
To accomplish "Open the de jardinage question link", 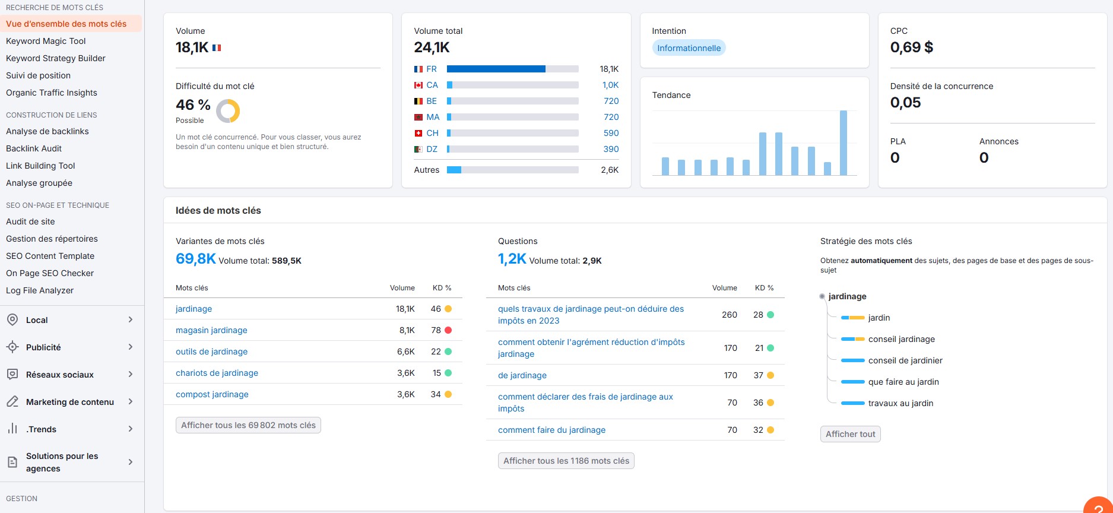I will click(x=522, y=375).
